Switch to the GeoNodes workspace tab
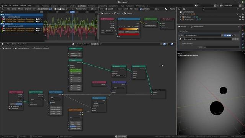The height and width of the screenshot is (138, 245). click(x=82, y=6)
